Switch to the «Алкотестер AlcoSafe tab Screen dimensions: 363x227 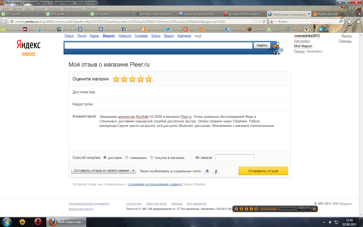tap(200, 14)
